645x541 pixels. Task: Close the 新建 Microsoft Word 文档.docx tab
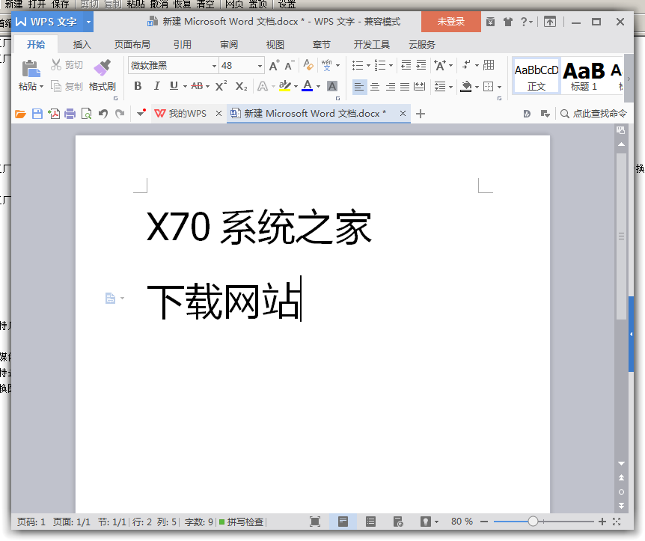pos(403,114)
